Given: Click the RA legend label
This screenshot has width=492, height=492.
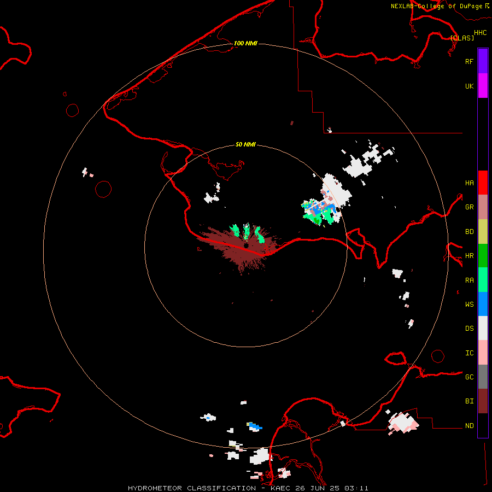Looking at the screenshot, I should 469,280.
